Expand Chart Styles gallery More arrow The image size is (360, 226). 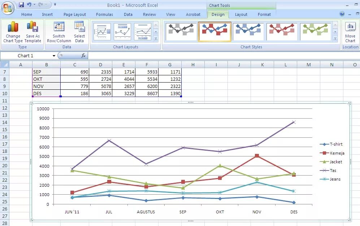tap(335, 39)
